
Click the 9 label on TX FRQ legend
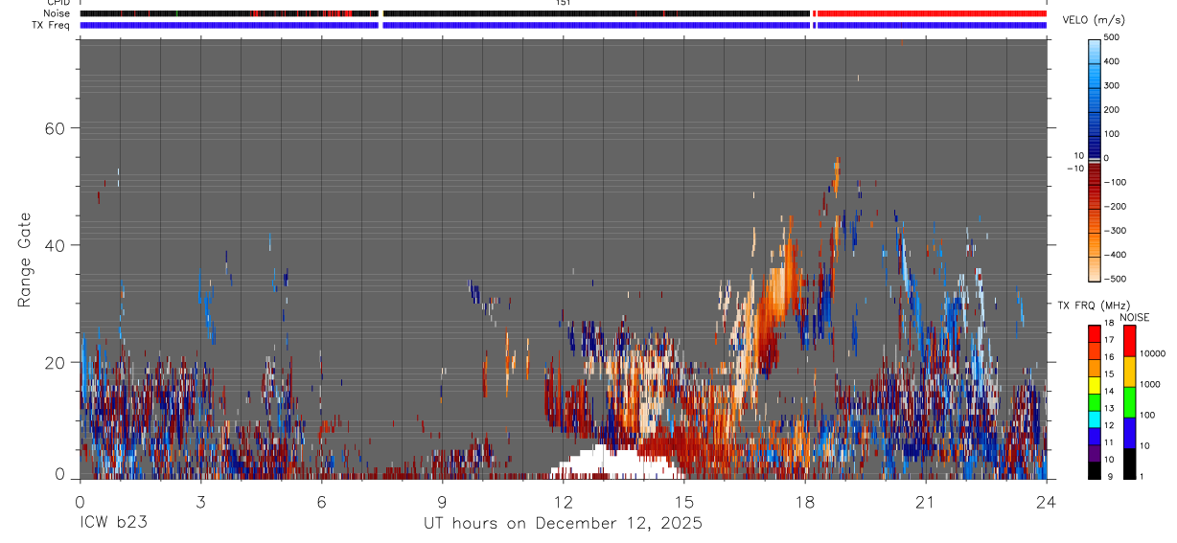pyautogui.click(x=1110, y=476)
